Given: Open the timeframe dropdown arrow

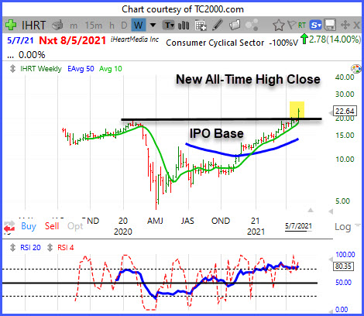Looking at the screenshot, I should tap(153, 26).
